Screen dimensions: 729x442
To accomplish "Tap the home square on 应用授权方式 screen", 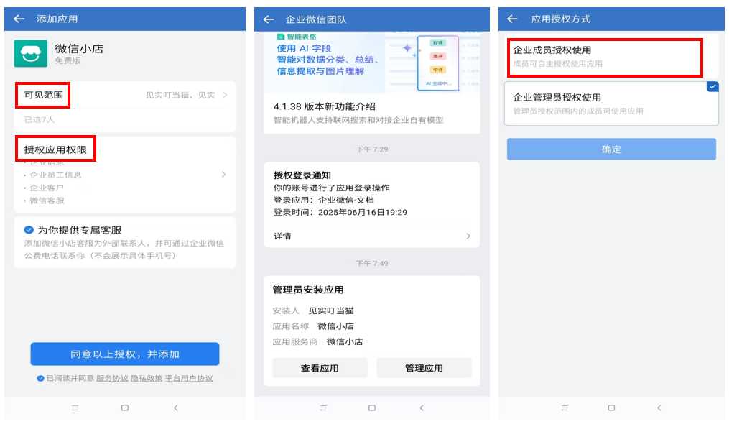I will click(611, 408).
